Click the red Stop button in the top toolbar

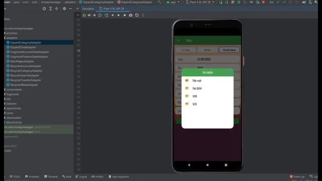(263, 2)
